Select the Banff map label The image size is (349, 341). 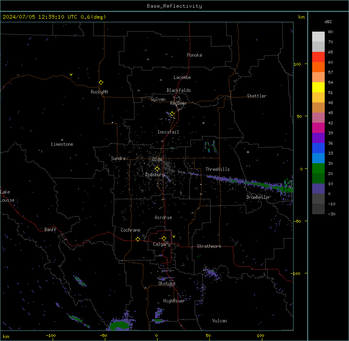click(x=50, y=230)
